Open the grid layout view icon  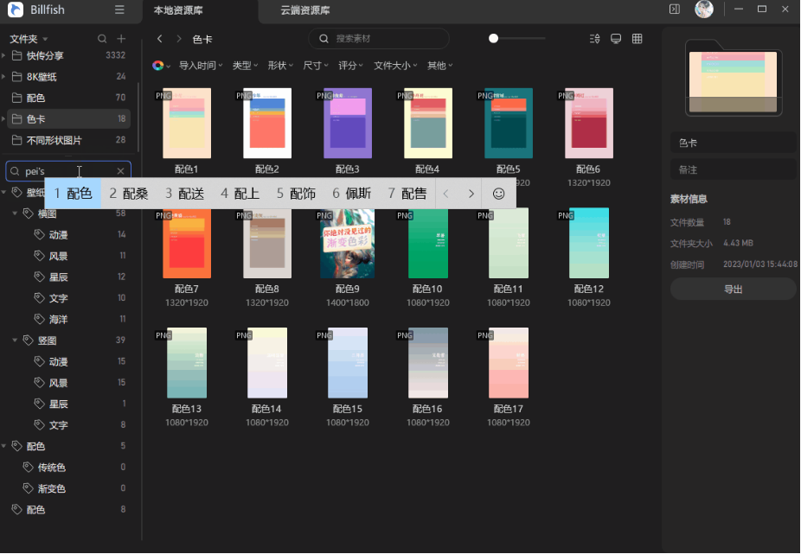point(638,39)
